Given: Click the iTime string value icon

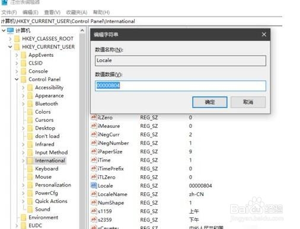Looking at the screenshot, I should click(x=94, y=160).
